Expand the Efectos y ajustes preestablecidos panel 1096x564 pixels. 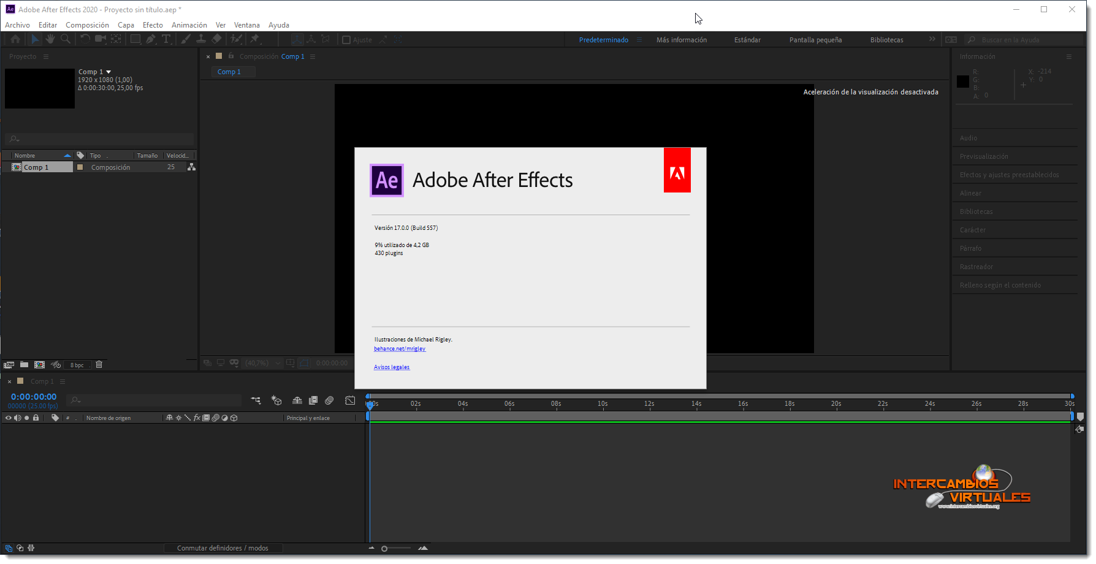1009,175
